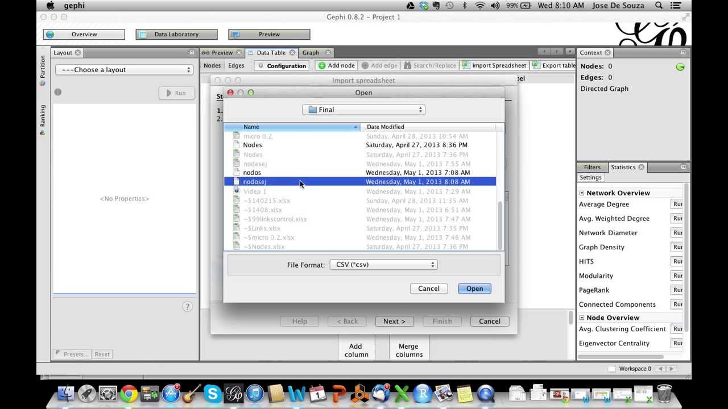Image resolution: width=728 pixels, height=409 pixels.
Task: Click the Add edge toolbar button
Action: point(379,65)
